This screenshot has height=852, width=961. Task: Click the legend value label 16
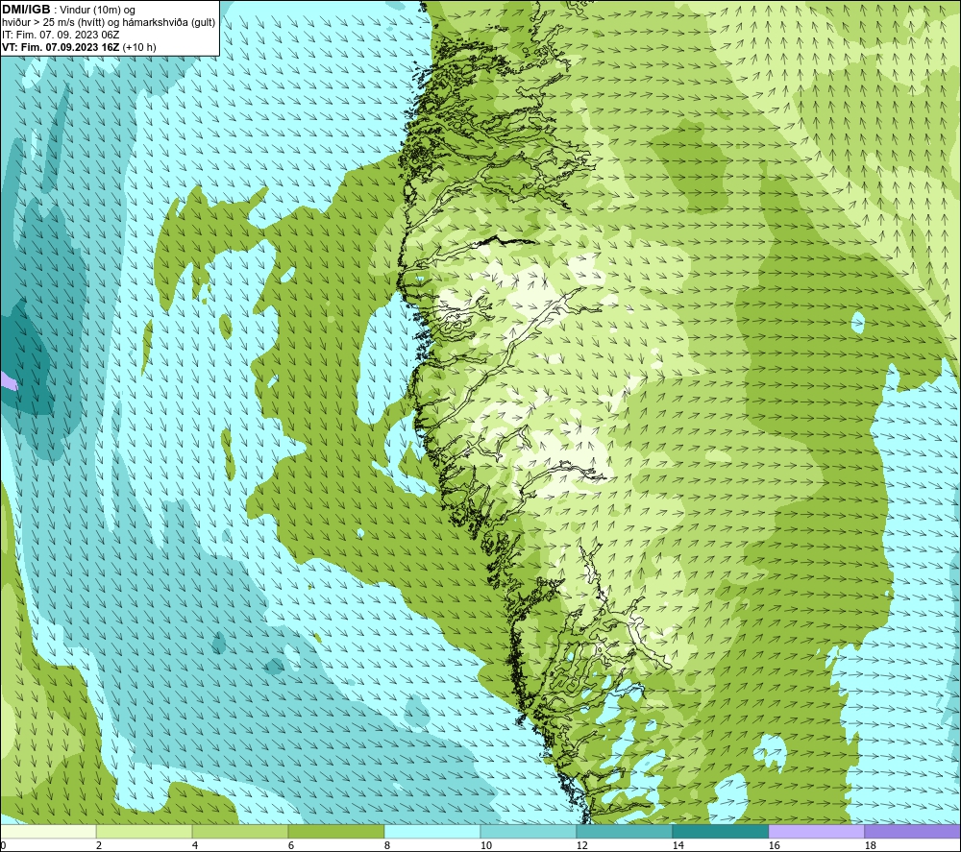[774, 846]
